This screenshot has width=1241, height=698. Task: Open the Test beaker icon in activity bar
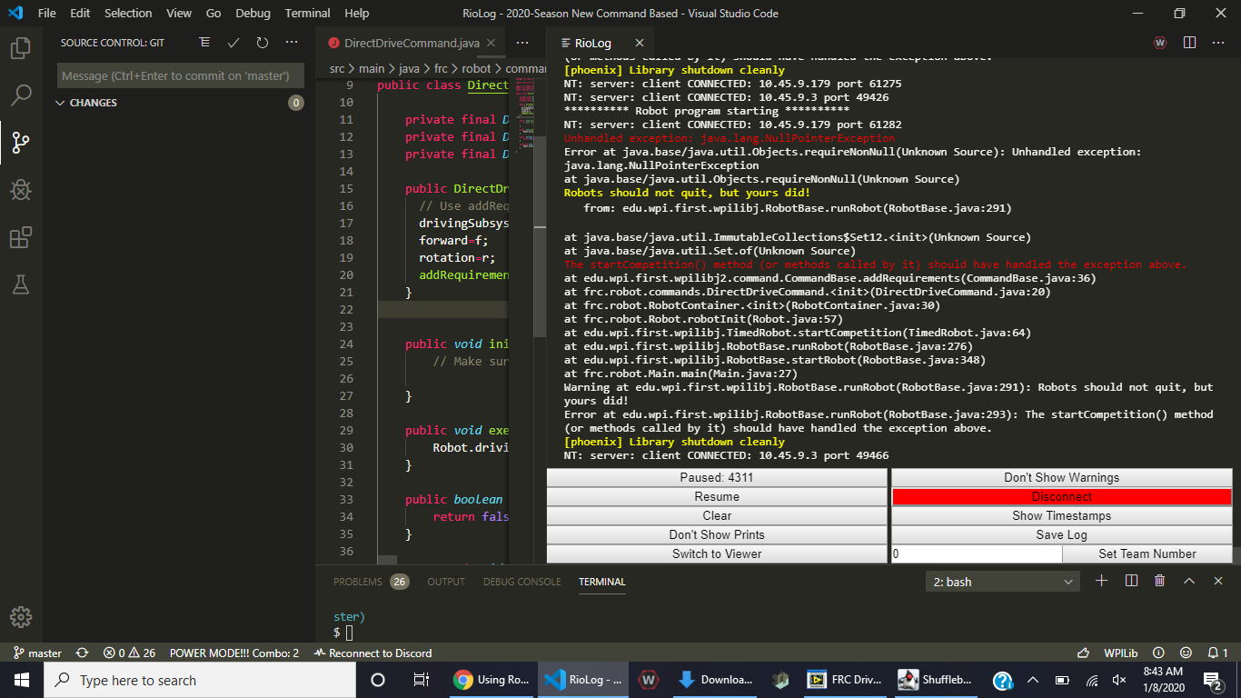pyautogui.click(x=21, y=284)
